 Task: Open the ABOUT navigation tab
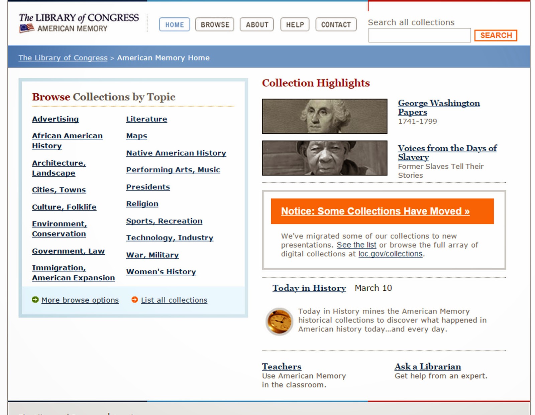click(257, 24)
